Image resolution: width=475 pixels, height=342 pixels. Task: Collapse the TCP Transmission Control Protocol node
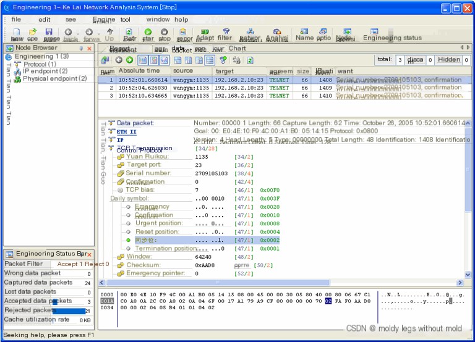(111, 148)
